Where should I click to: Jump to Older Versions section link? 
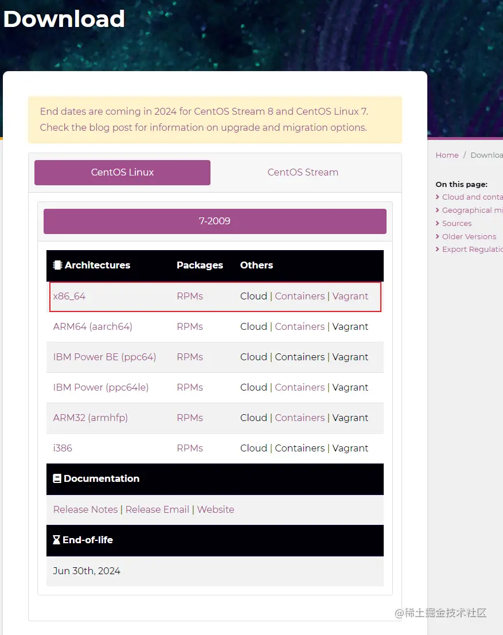click(469, 236)
